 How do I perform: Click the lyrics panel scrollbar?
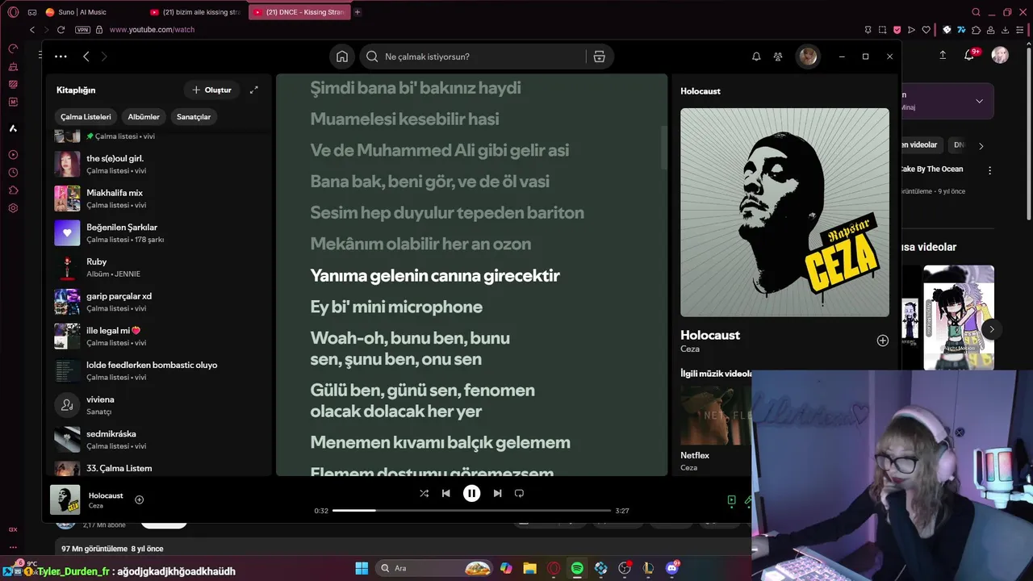[664, 147]
